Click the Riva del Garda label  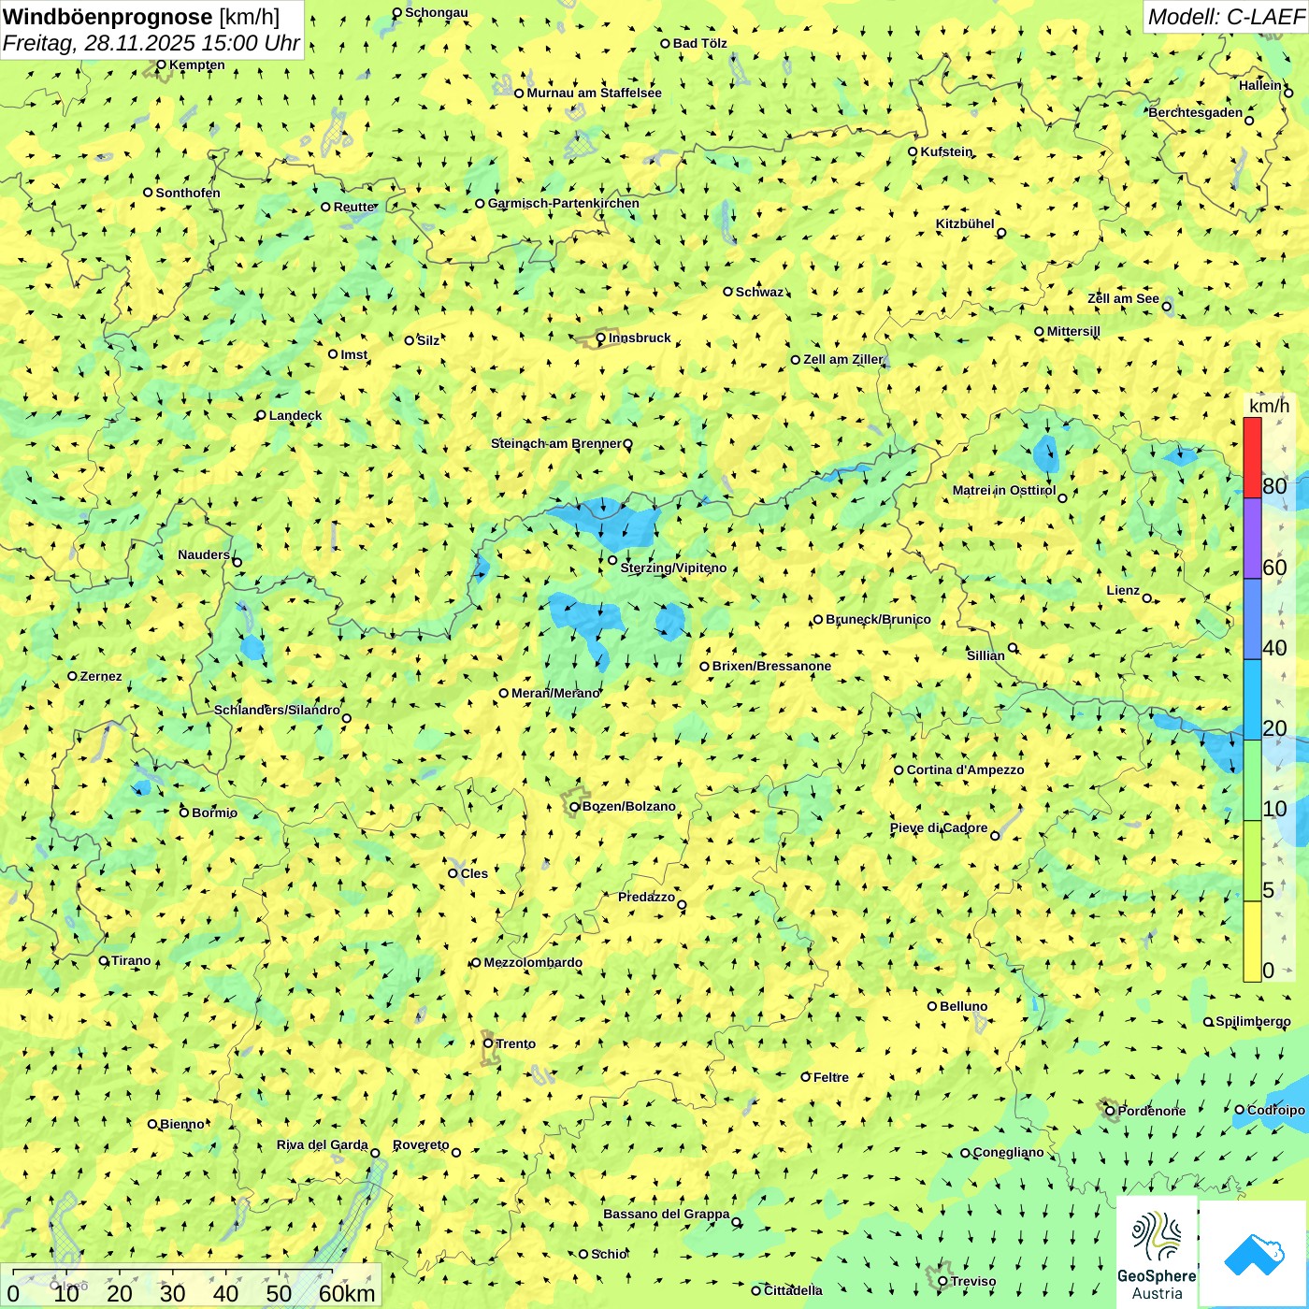tap(322, 1144)
